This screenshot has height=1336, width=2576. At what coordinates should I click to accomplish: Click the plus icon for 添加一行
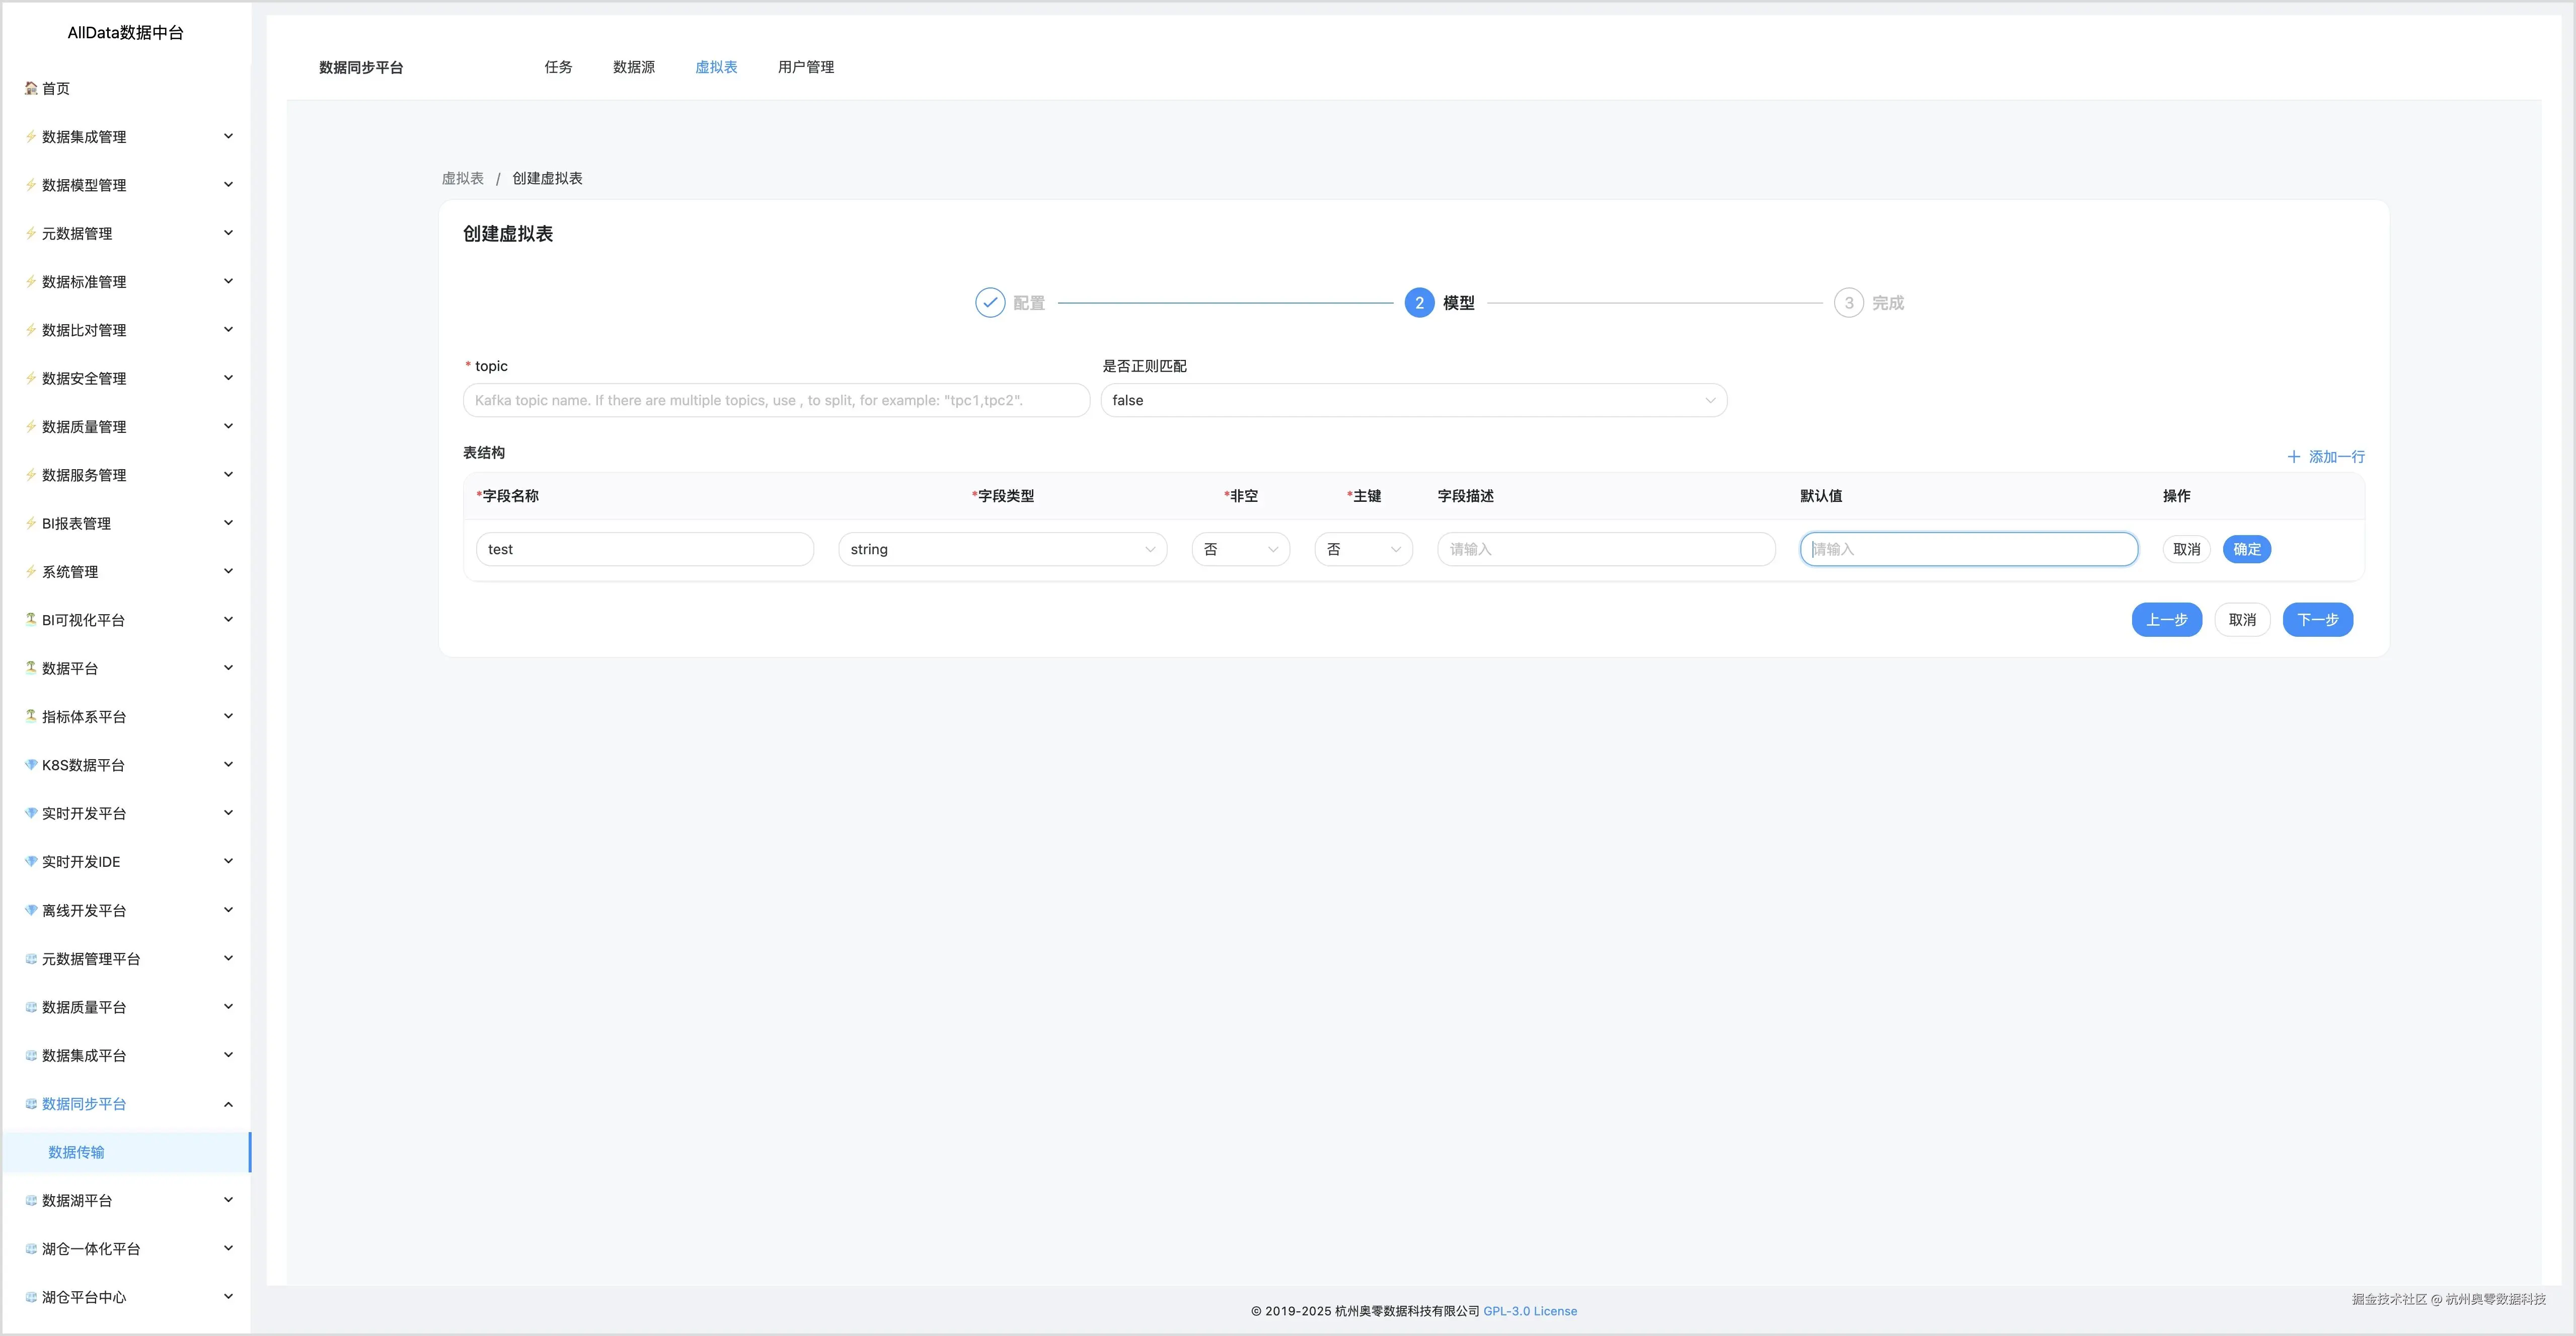[2293, 457]
